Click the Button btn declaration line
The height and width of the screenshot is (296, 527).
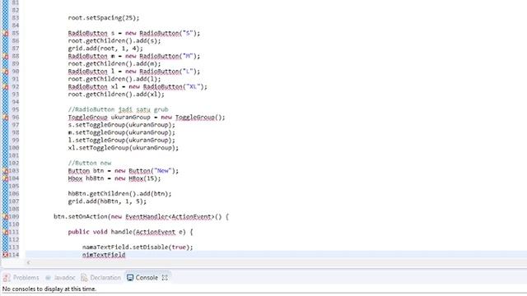[123, 171]
